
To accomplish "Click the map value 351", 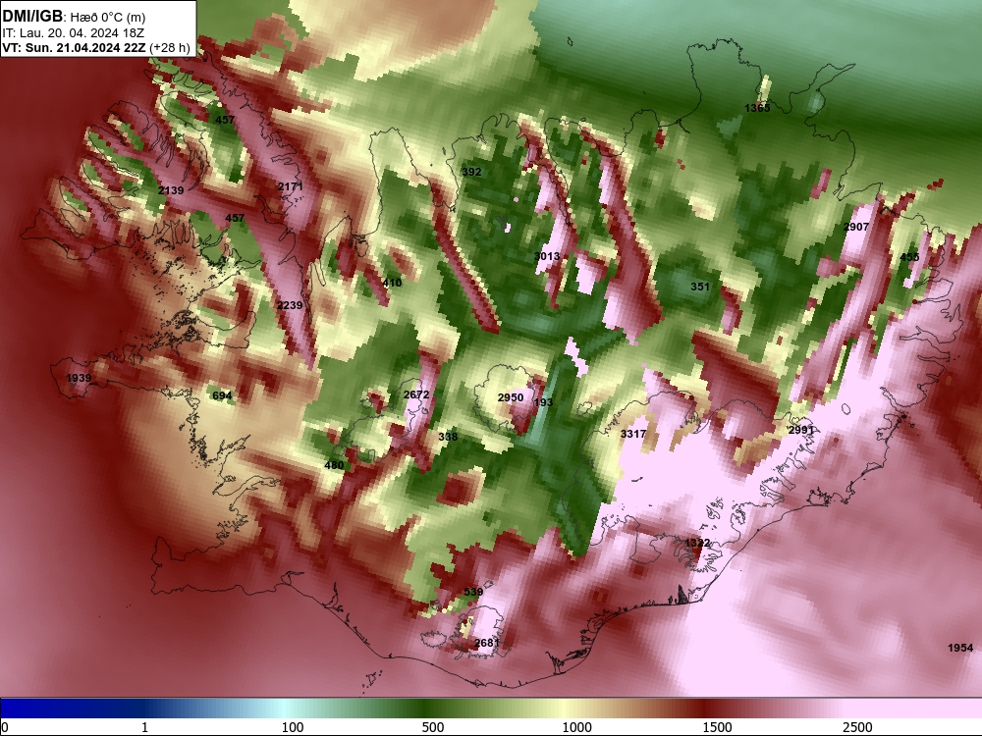I will click(x=700, y=287).
